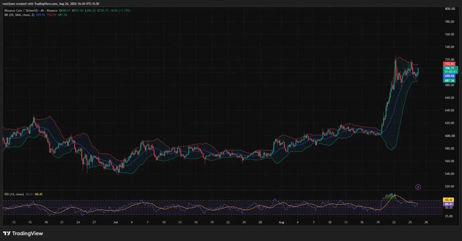Click the 800.00 price scale label
Screen dimensions: 462x241
point(449,9)
